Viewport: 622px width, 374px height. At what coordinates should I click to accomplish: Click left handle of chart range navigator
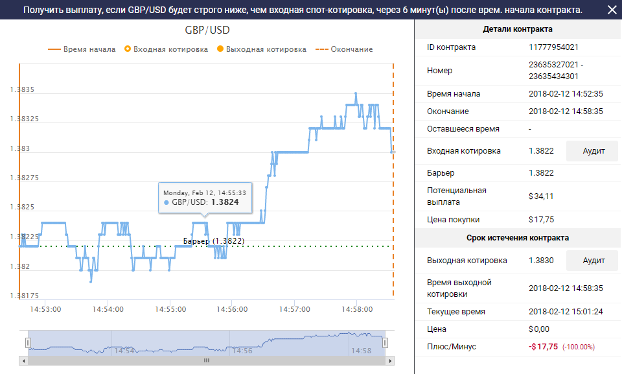pyautogui.click(x=28, y=343)
